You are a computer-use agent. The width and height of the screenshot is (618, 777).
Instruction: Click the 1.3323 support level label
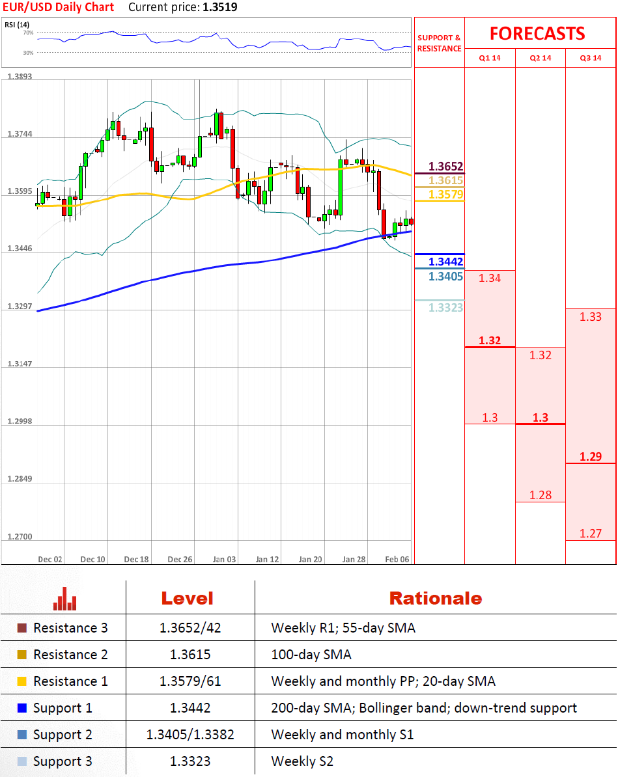pyautogui.click(x=445, y=308)
